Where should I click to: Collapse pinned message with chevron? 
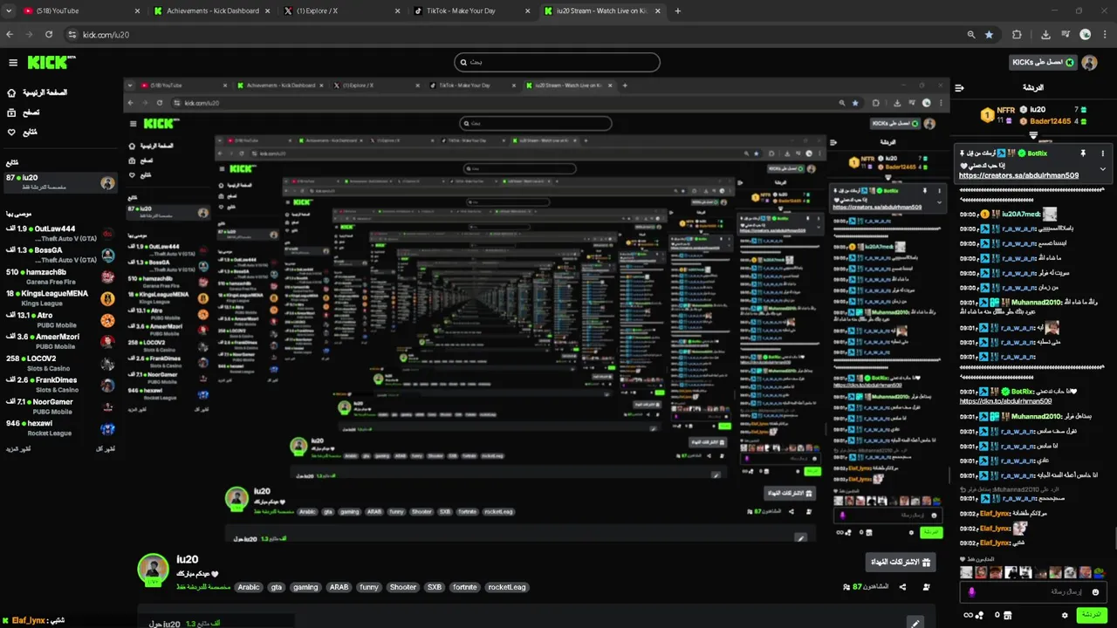click(1102, 169)
